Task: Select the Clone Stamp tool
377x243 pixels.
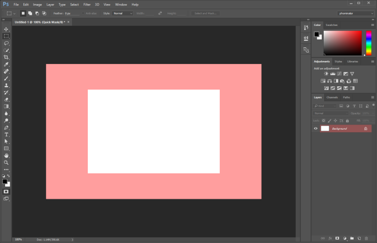Action: [x=6, y=85]
